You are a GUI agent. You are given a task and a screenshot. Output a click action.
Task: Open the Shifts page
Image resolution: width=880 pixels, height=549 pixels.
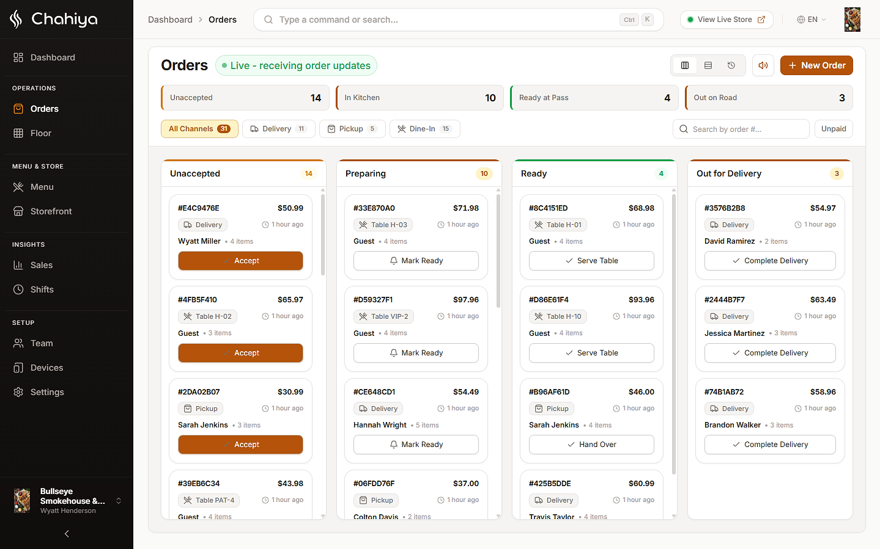[67, 289]
